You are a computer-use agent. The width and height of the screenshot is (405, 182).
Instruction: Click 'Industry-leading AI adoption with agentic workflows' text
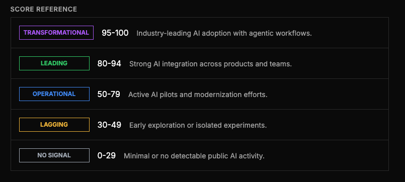click(224, 33)
